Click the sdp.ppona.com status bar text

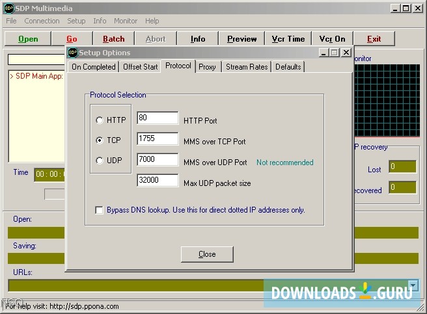coord(62,306)
